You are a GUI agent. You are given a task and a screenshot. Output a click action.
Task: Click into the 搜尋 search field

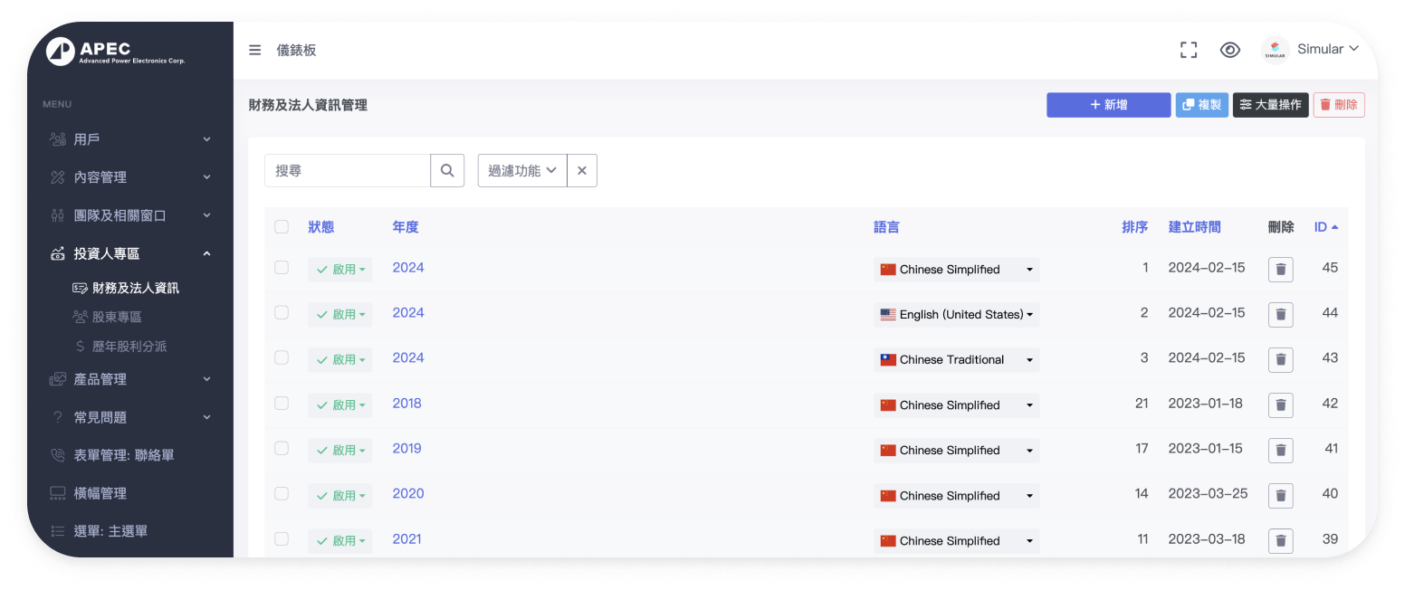(x=348, y=170)
